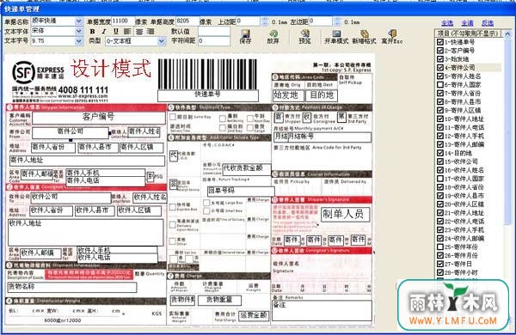Toggle the 10-寄件人地址 checkbox
Image resolution: width=516 pixels, height=335 pixels.
click(440, 119)
